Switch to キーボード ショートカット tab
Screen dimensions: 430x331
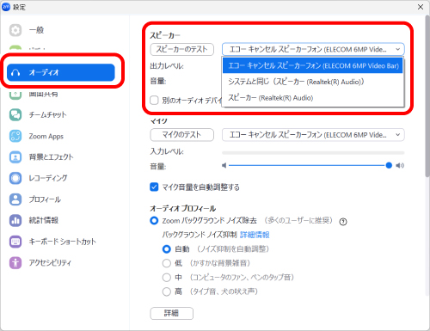[62, 242]
